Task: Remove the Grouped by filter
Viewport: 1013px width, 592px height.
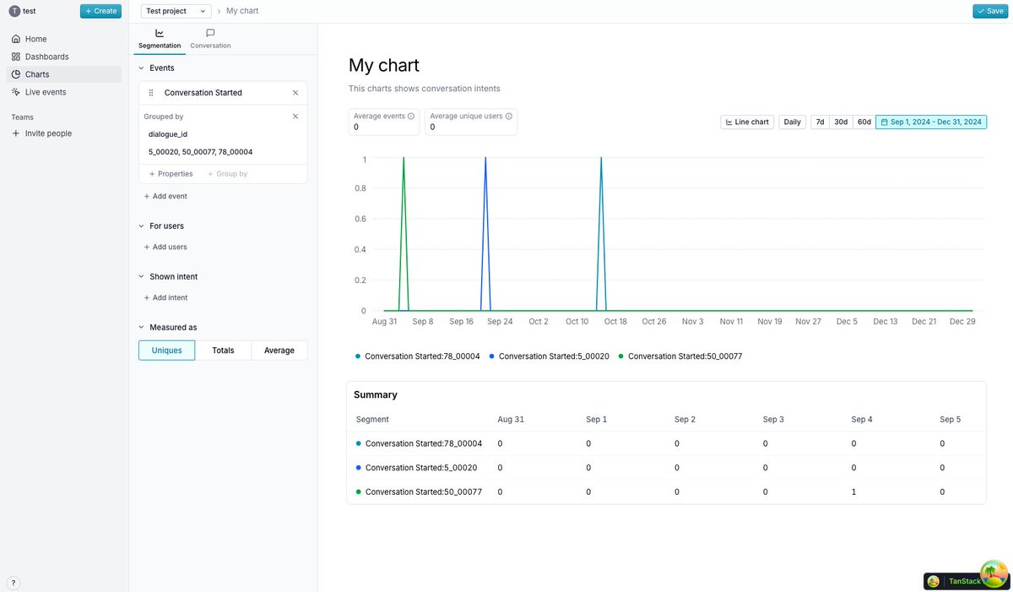Action: click(x=295, y=117)
